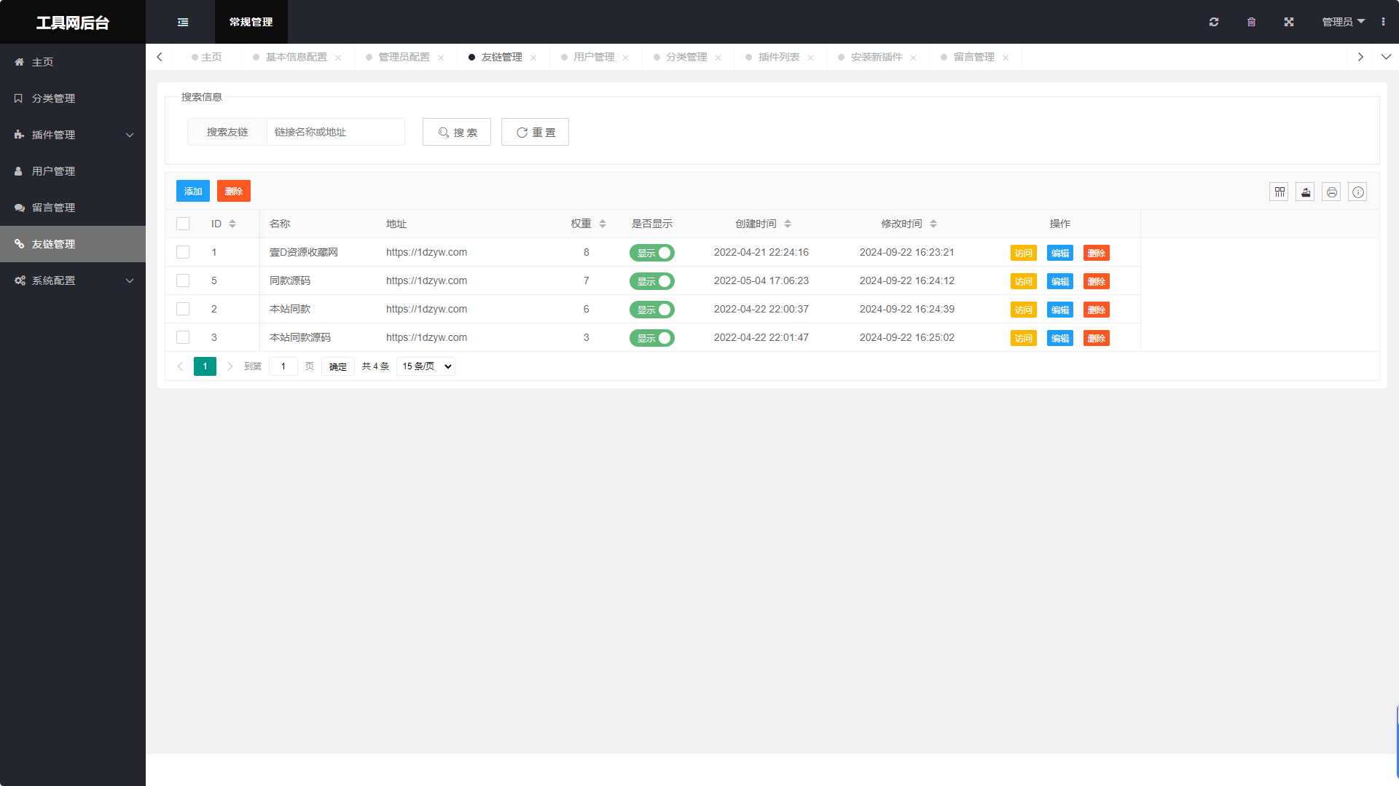Switch to the 主页 tab
Screen dimensions: 1399x786
(x=207, y=57)
